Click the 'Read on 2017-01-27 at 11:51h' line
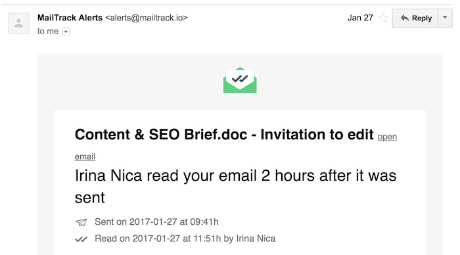 tap(185, 239)
